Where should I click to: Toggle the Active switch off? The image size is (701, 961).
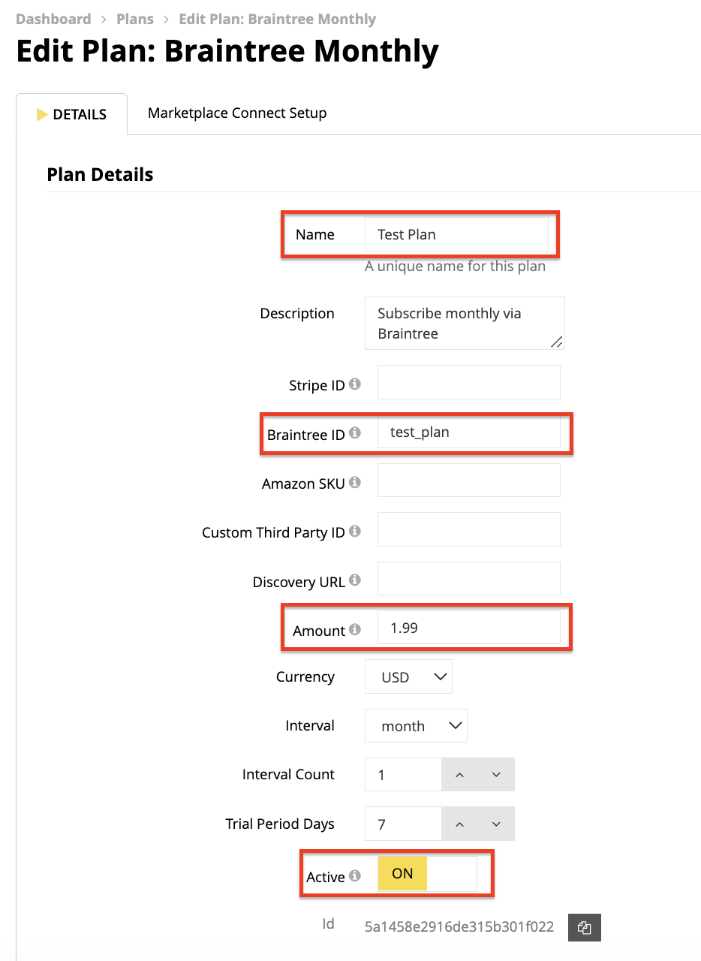click(x=427, y=874)
